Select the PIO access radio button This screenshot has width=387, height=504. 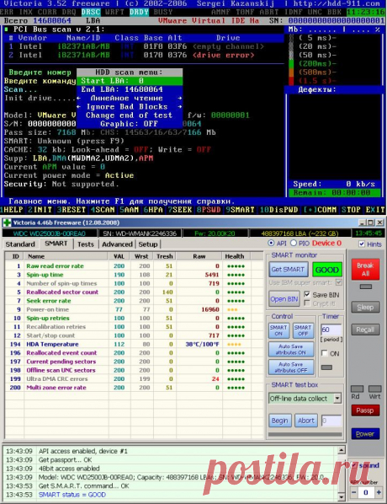point(294,244)
